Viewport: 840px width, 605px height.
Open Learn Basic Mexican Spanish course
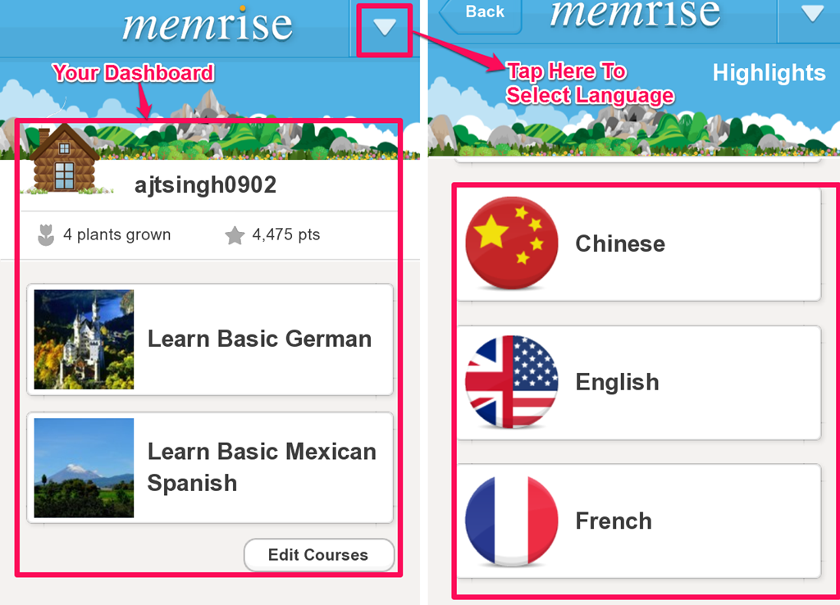[x=210, y=468]
